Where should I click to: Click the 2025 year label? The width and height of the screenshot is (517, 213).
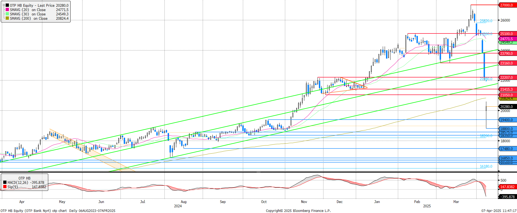(427, 206)
